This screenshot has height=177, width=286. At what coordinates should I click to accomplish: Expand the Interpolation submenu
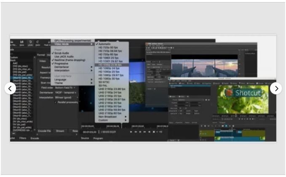pyautogui.click(x=72, y=70)
